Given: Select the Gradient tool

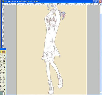Looking at the screenshot, I should point(4,67).
